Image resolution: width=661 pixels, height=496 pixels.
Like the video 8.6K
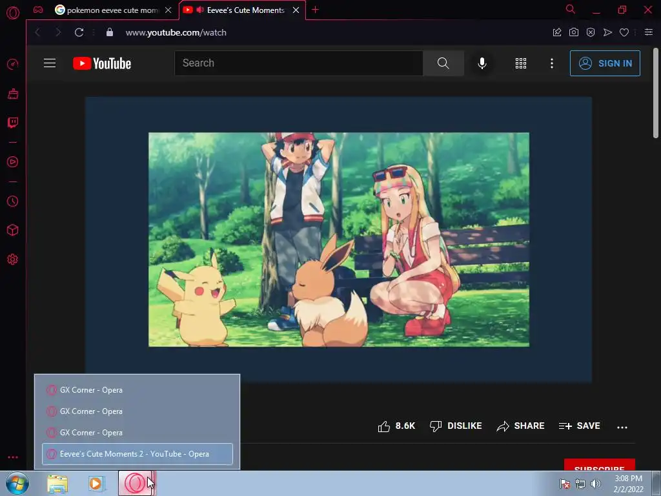pyautogui.click(x=396, y=426)
